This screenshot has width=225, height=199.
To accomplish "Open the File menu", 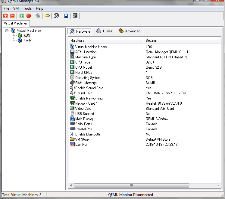I will 6,8.
